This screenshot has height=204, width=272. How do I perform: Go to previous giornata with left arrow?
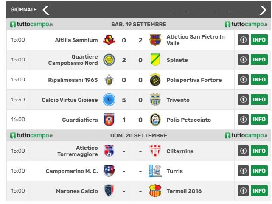[46, 10]
